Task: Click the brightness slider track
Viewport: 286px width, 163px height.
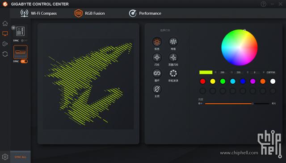Action: click(x=237, y=104)
